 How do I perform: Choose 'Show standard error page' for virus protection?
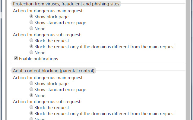click(x=31, y=22)
